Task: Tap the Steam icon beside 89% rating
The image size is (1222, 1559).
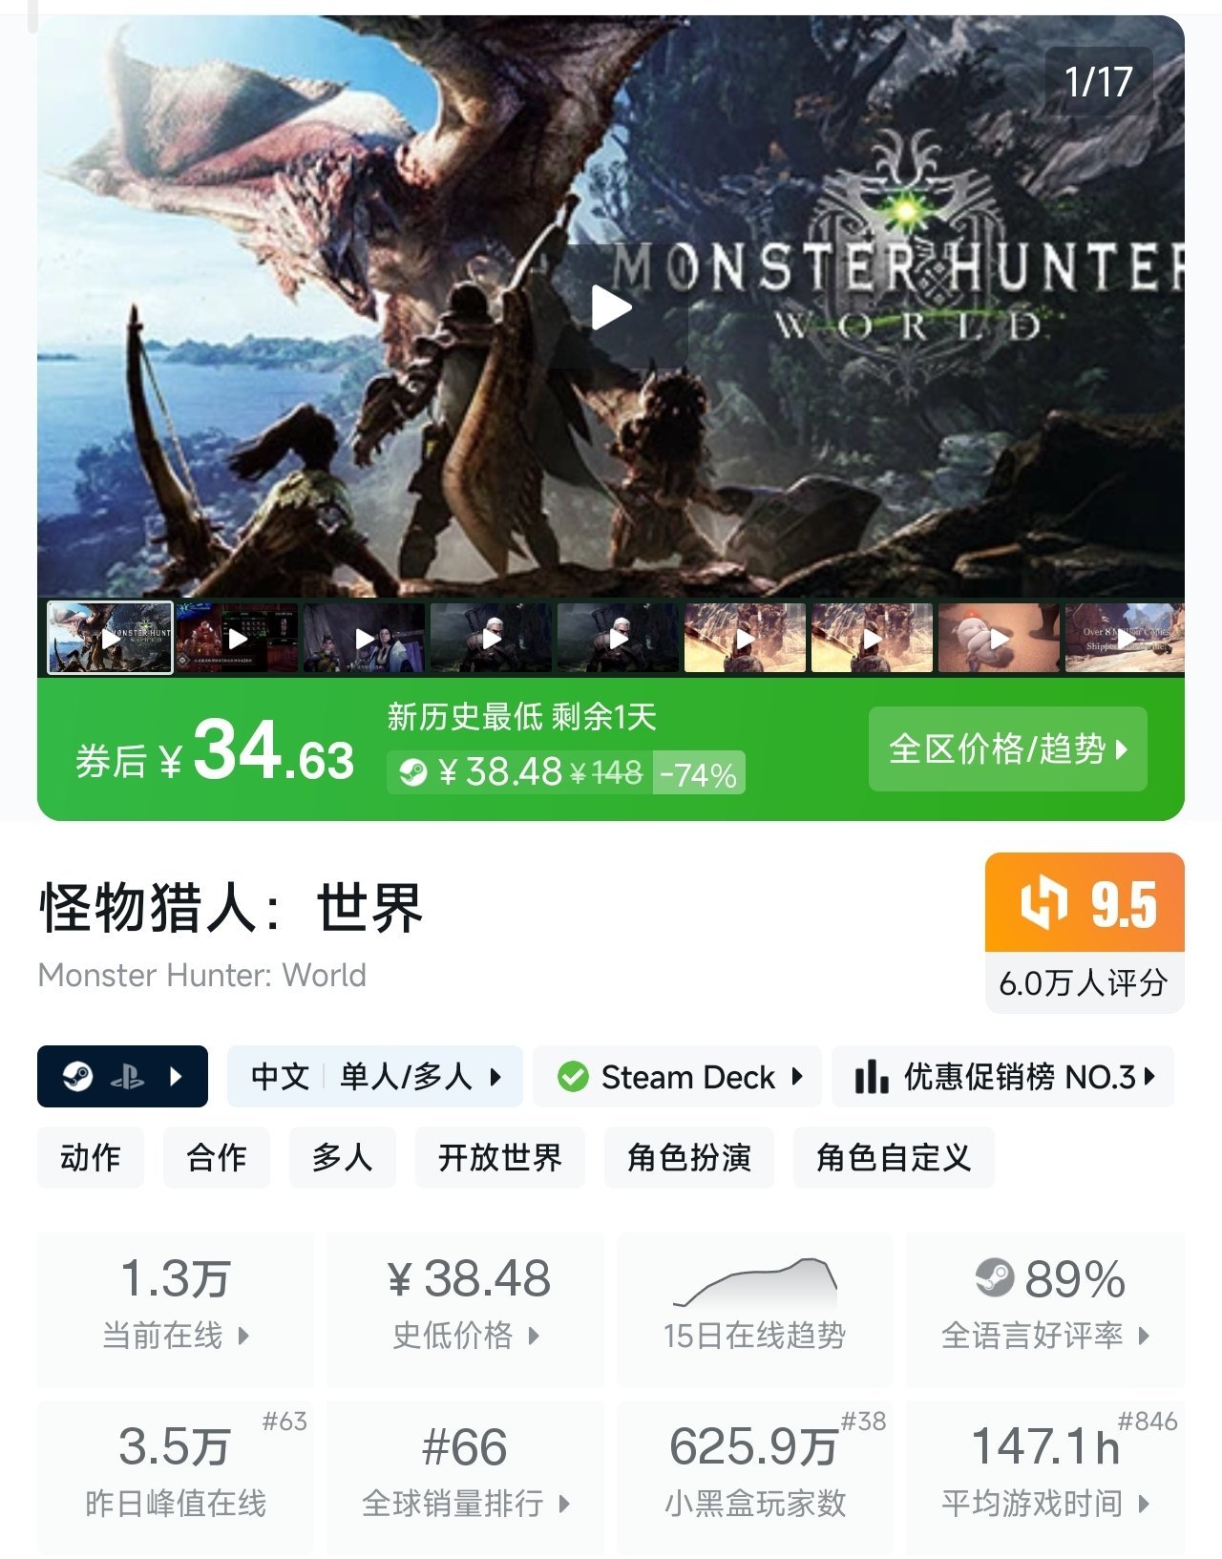Action: click(x=995, y=1277)
